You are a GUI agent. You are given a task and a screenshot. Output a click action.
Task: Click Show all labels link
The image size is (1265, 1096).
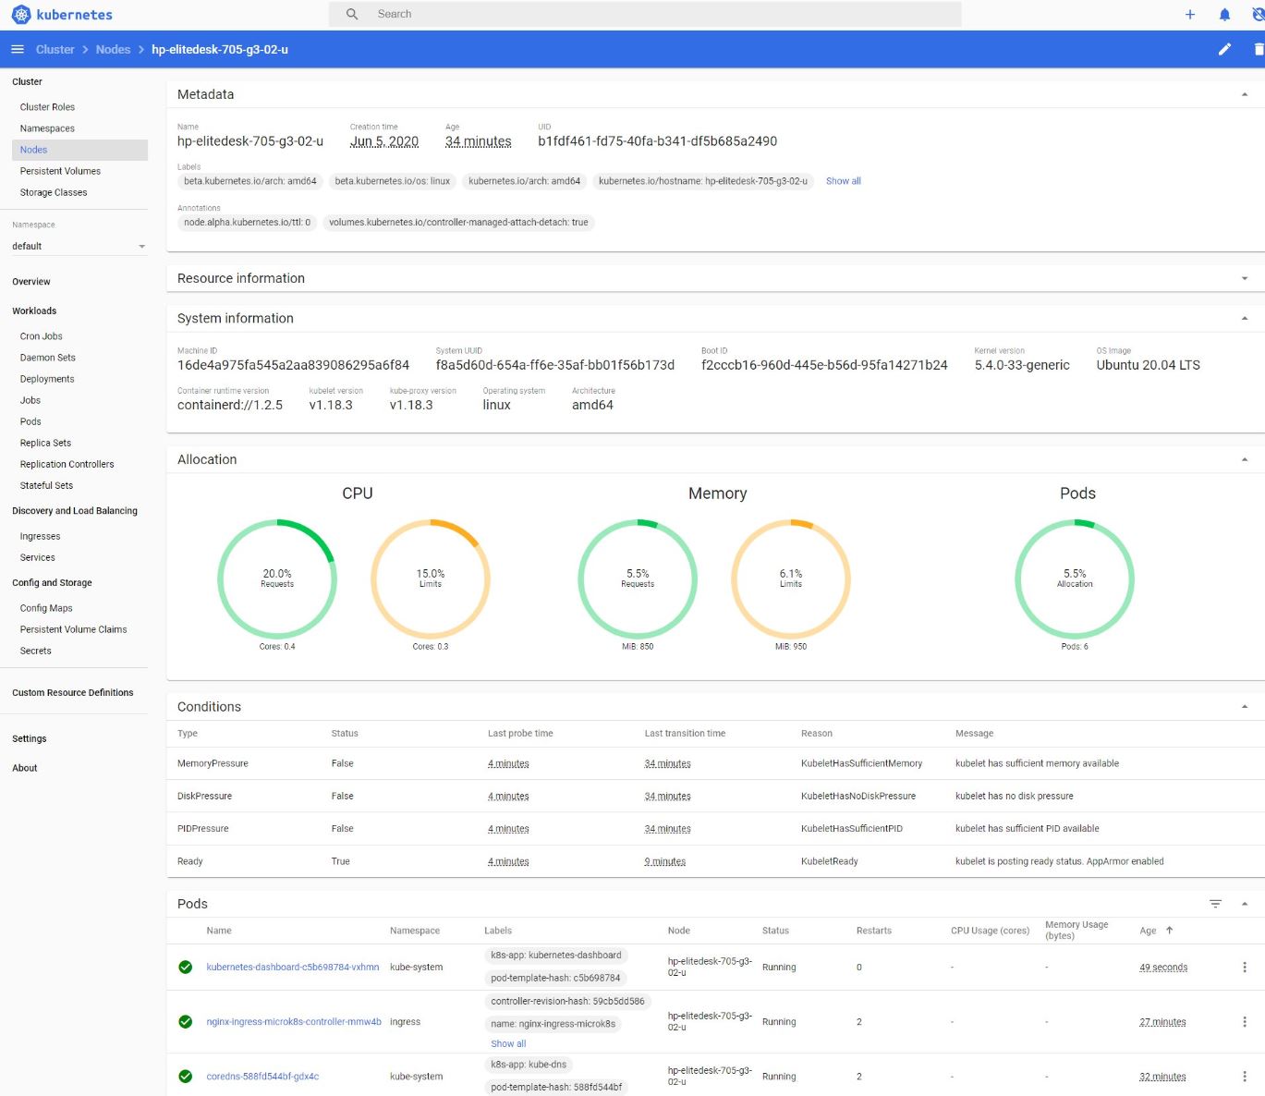843,181
